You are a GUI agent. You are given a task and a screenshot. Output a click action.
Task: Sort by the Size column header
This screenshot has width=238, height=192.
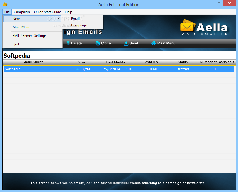click(x=82, y=62)
